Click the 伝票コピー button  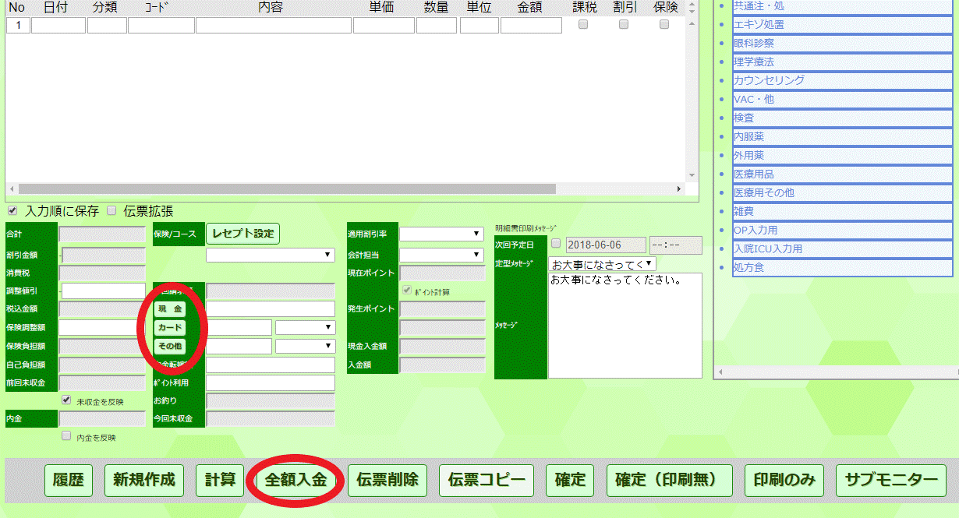(x=486, y=481)
